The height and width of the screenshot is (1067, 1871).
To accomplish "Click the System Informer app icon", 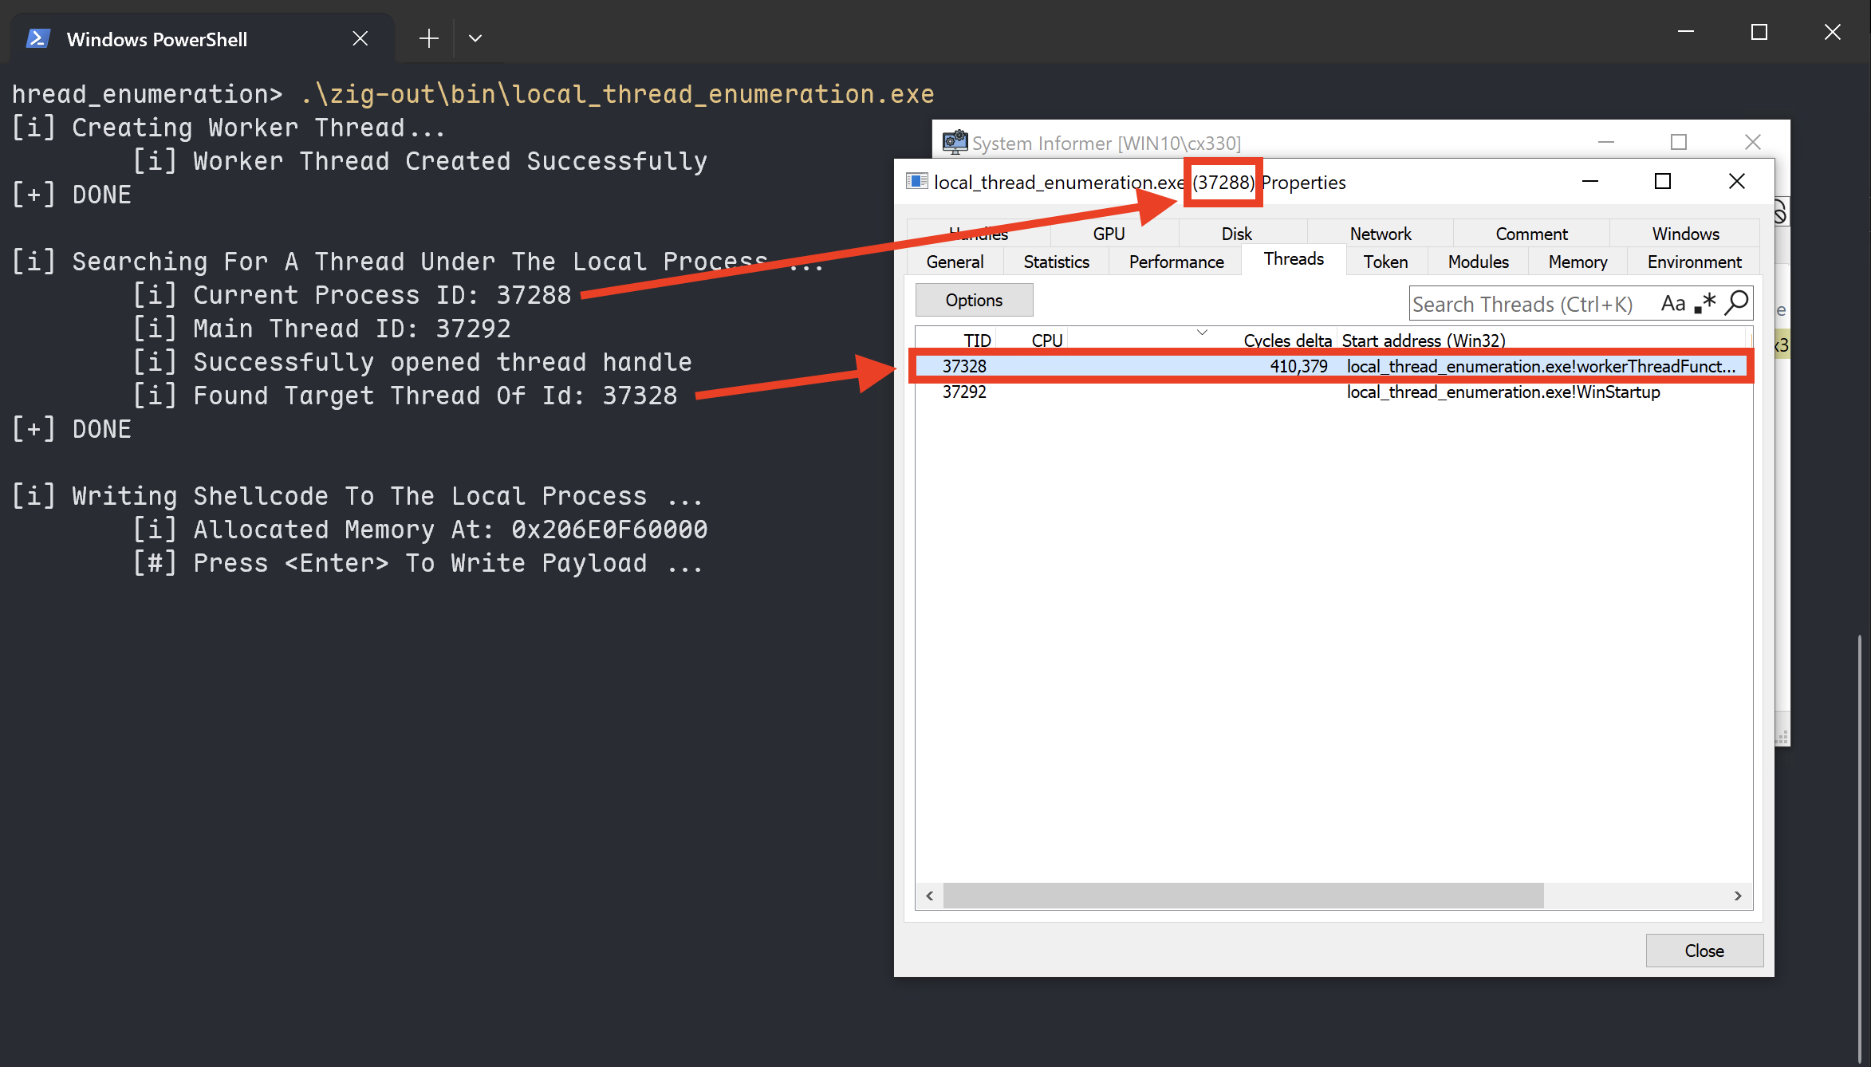I will point(954,143).
